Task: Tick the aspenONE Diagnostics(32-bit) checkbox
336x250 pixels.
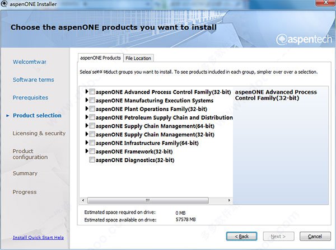Action: pyautogui.click(x=92, y=159)
